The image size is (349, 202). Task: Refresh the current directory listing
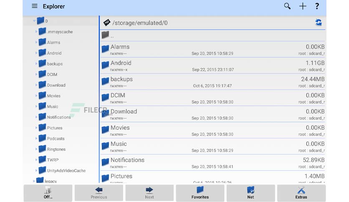coord(319,23)
